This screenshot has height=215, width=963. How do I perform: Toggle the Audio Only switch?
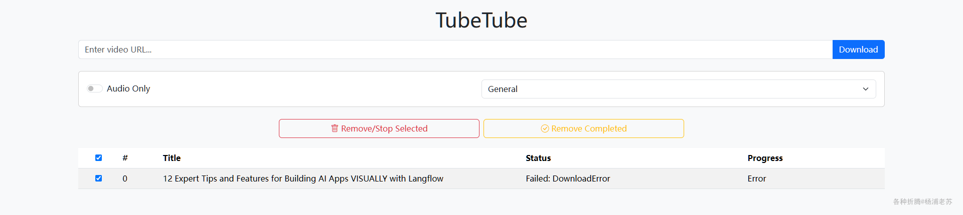[95, 88]
